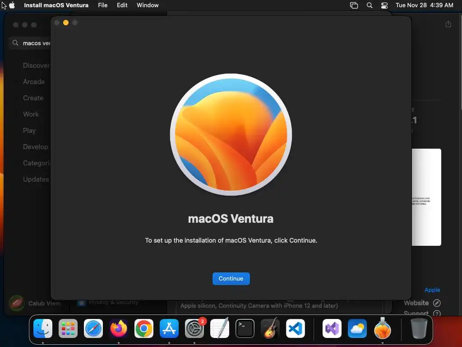Open the Window menu
The height and width of the screenshot is (347, 462).
pyautogui.click(x=148, y=5)
